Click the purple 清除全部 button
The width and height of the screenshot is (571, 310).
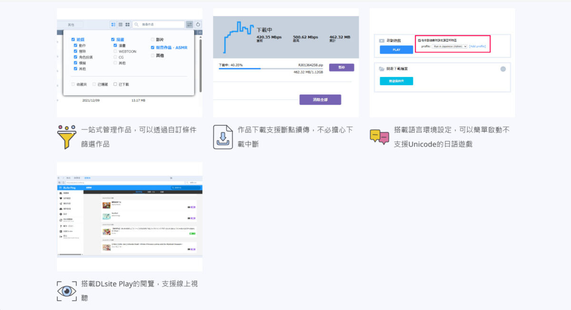pos(320,100)
